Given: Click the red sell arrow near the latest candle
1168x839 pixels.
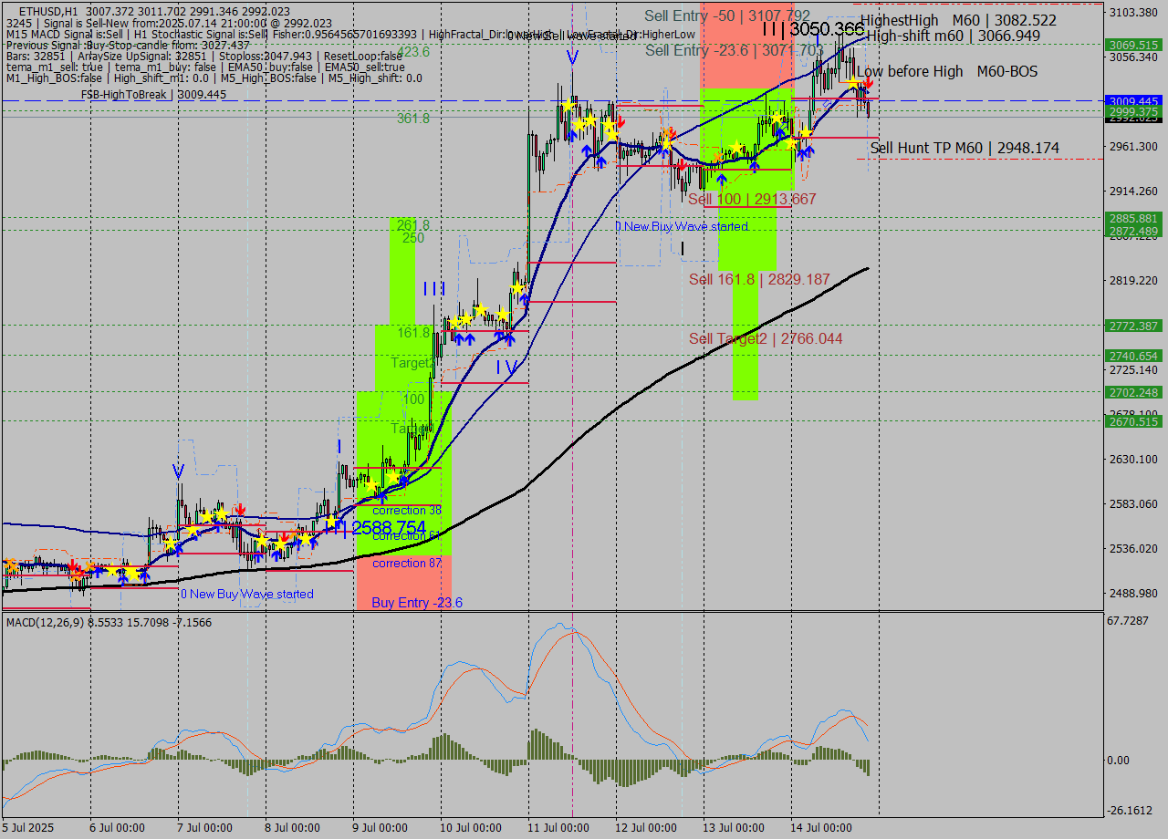Looking at the screenshot, I should click(868, 83).
